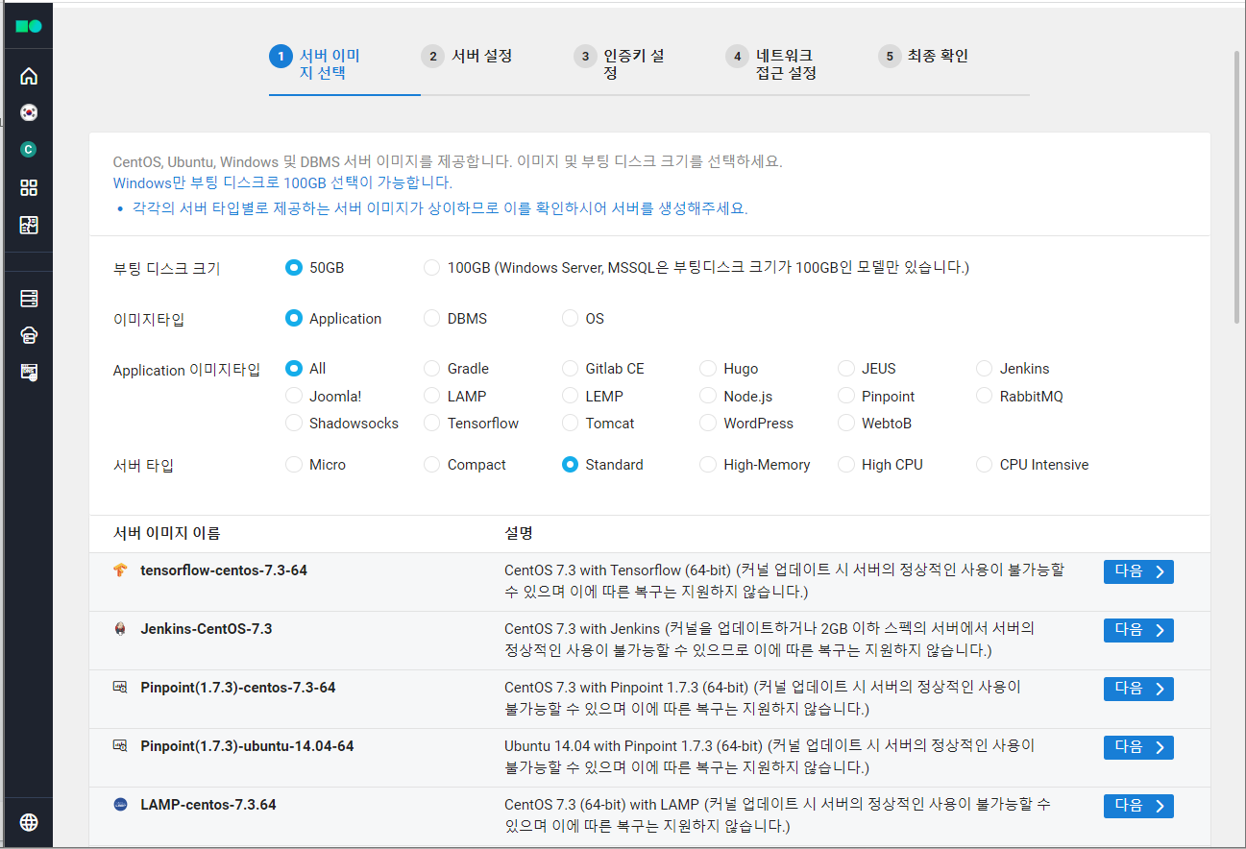Viewport: 1246px width, 849px height.
Task: Select the CPU Intensive server type
Action: pos(985,465)
